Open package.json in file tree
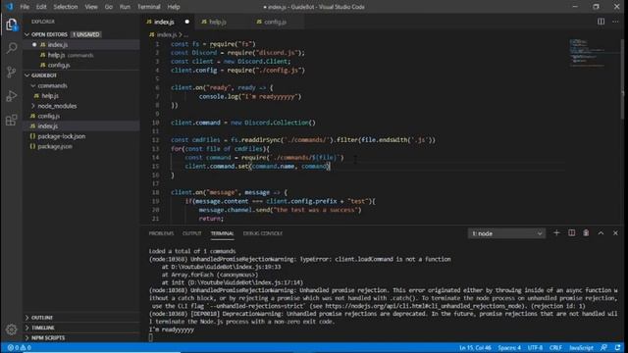628x353 pixels. (x=81, y=146)
